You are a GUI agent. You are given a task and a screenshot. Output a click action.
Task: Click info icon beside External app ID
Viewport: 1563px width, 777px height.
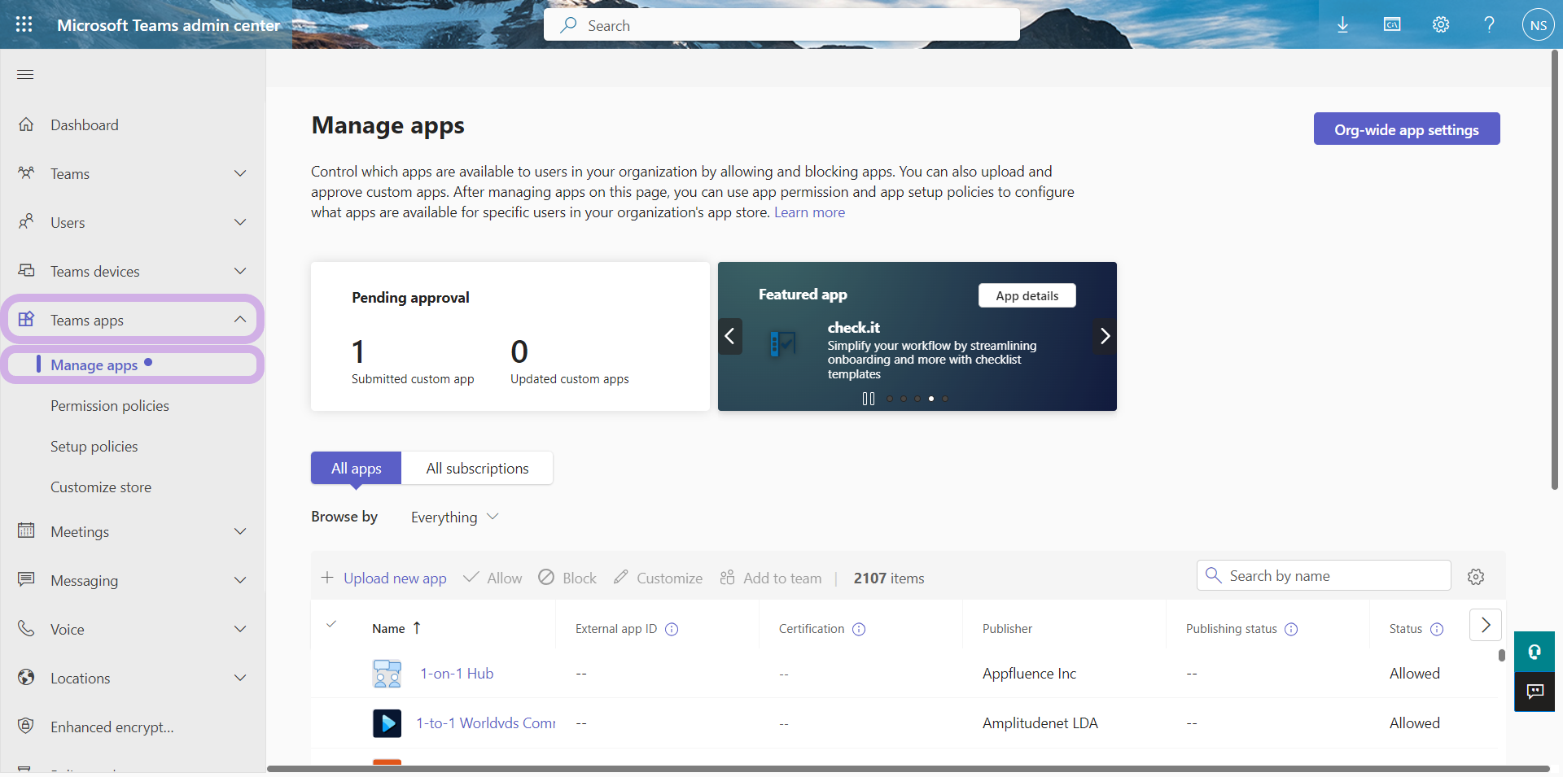point(672,629)
